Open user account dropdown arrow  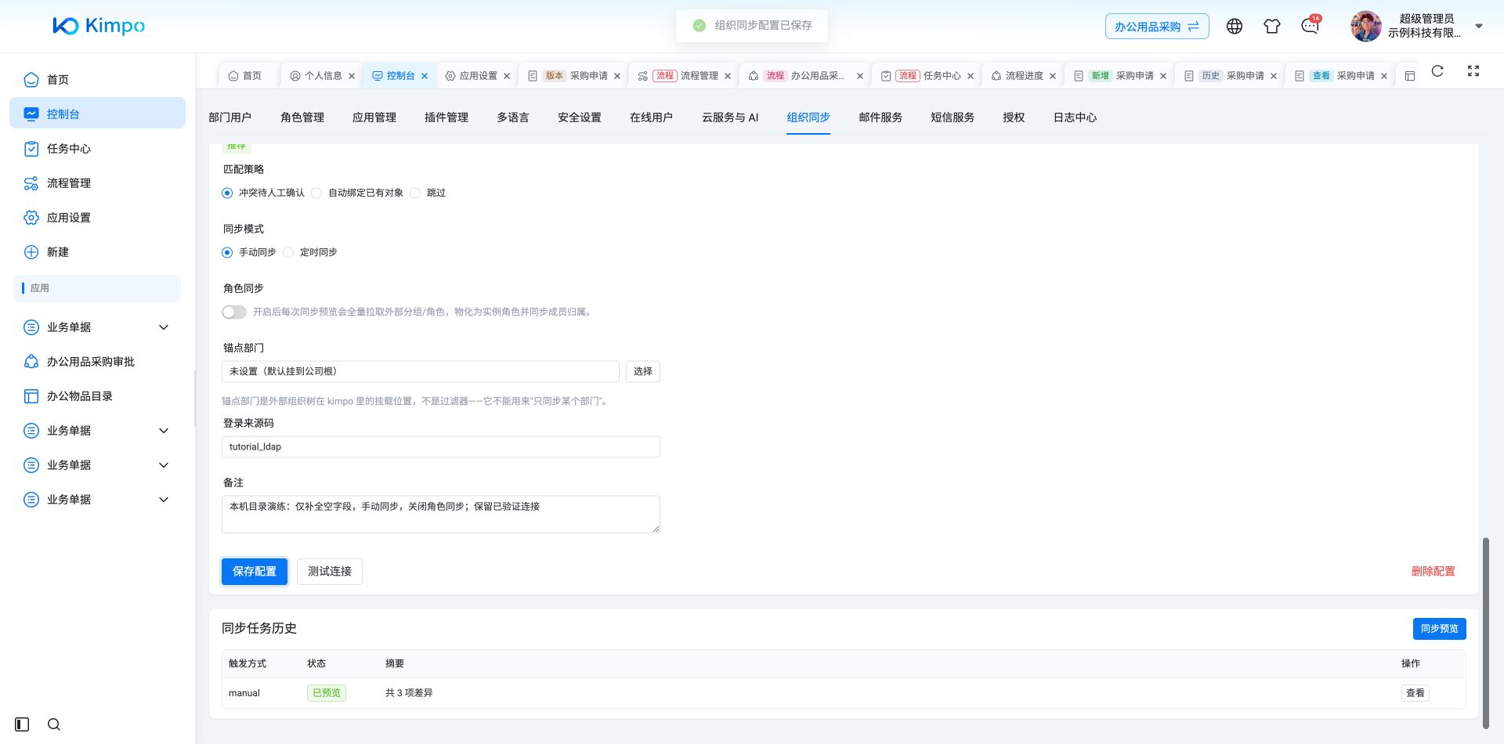tap(1479, 26)
